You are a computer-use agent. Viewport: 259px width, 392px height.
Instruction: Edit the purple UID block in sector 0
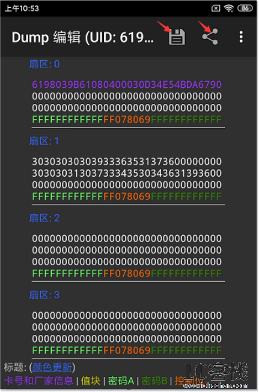pos(127,85)
